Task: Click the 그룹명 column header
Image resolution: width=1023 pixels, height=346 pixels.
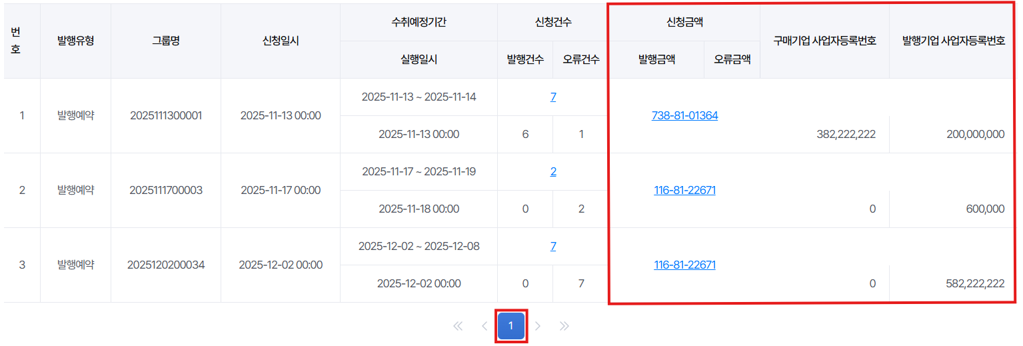Action: tap(166, 41)
